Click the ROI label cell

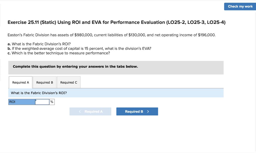[21, 102]
